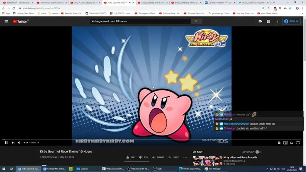Open the Smooth McGroove channel link
The width and height of the screenshot is (306, 172).
(233, 161)
